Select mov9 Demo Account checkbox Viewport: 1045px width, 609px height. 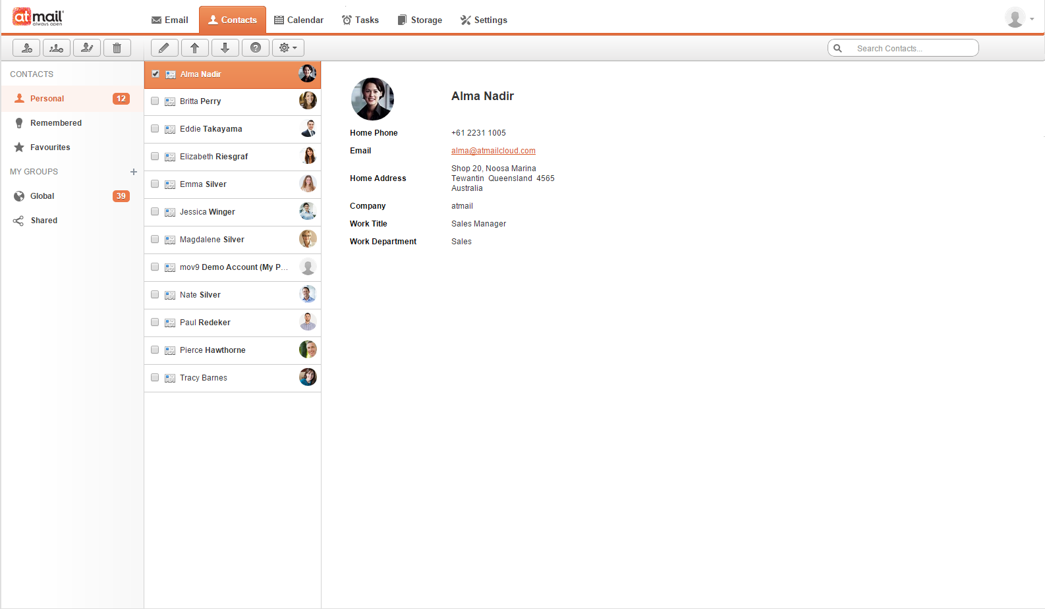tap(155, 267)
